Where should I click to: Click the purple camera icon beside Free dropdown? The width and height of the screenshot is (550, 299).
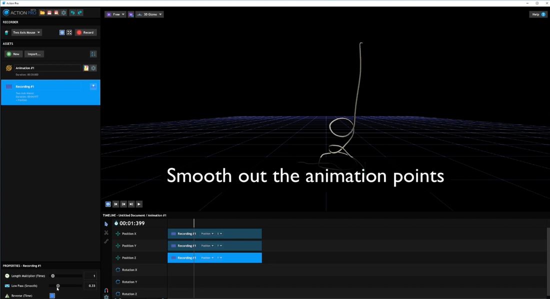(x=130, y=14)
